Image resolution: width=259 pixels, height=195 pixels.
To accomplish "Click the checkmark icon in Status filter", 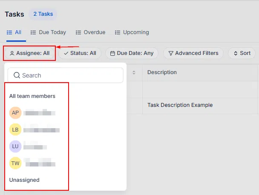I will [x=66, y=53].
